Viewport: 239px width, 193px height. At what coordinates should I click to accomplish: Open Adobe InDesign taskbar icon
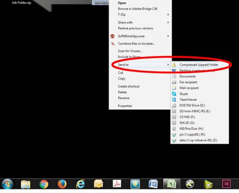pyautogui.click(x=226, y=184)
